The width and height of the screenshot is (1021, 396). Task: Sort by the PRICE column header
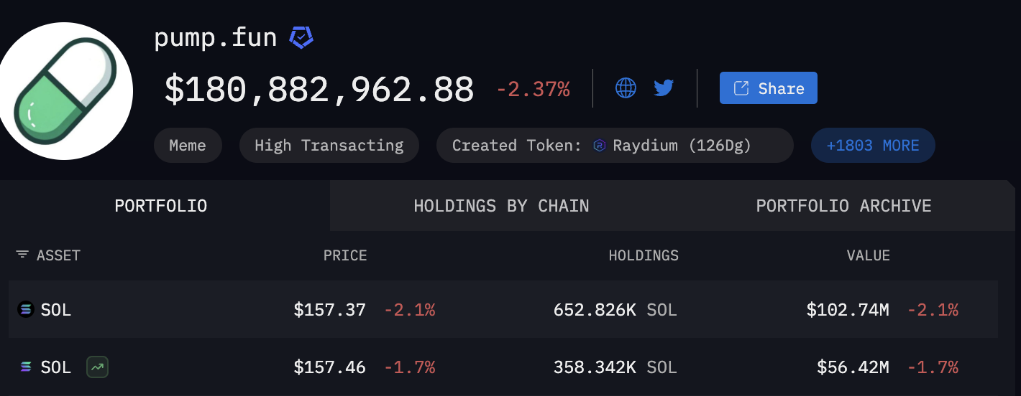click(345, 255)
